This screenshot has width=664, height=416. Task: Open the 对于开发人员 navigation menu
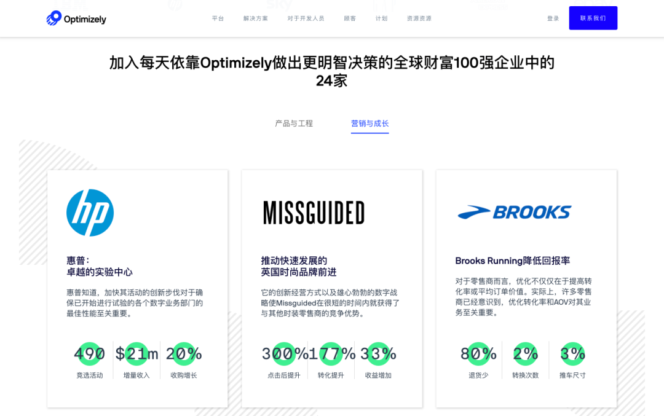point(306,18)
